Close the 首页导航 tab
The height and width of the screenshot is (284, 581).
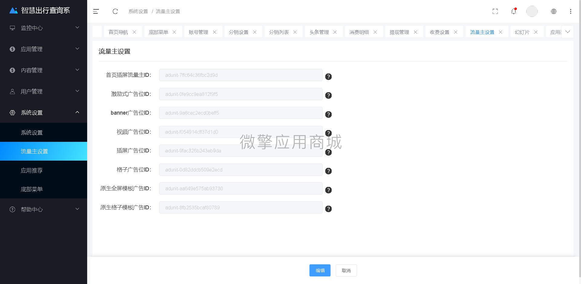pos(134,32)
